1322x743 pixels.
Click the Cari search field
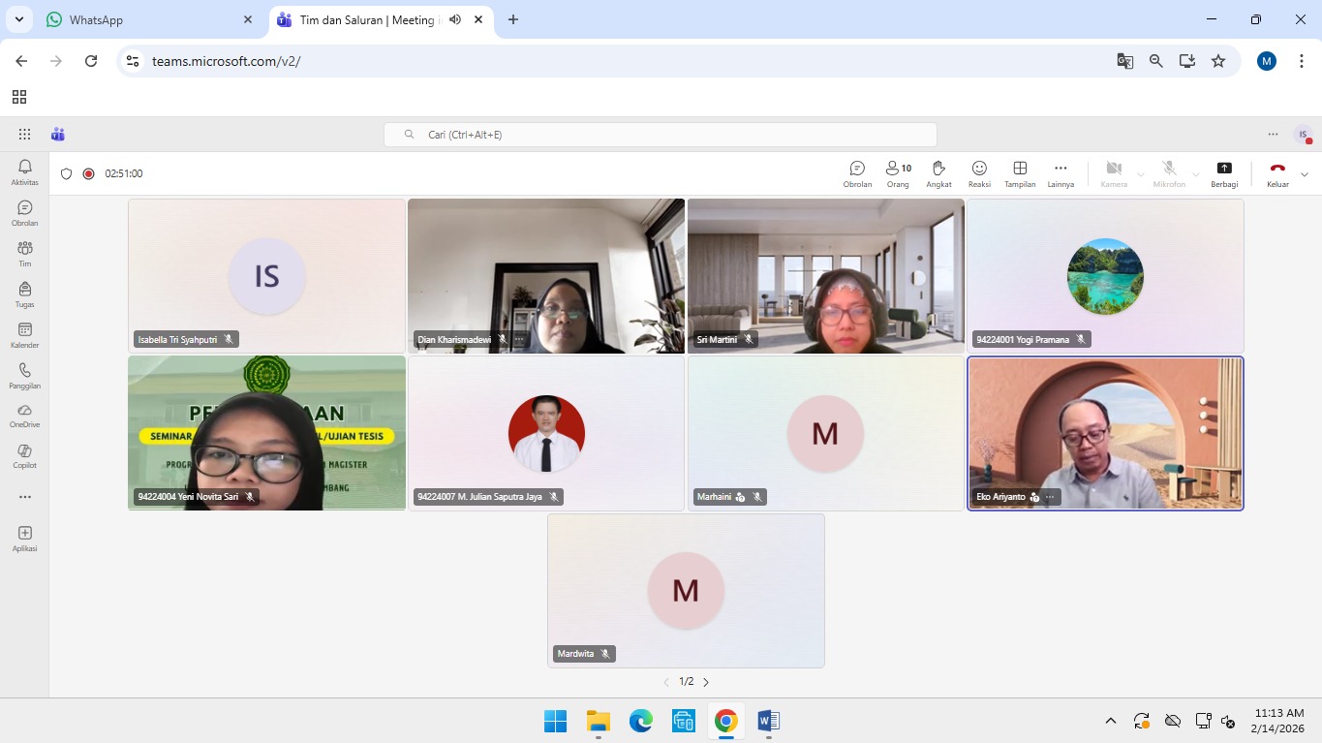click(x=661, y=135)
